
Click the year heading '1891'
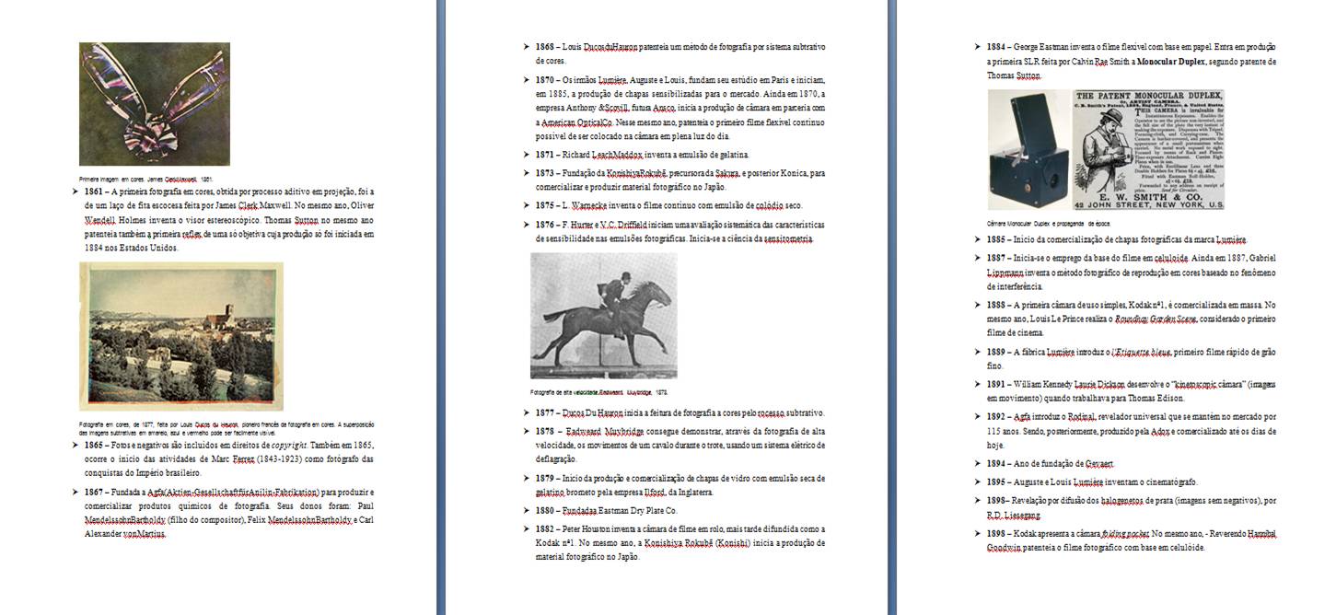996,383
